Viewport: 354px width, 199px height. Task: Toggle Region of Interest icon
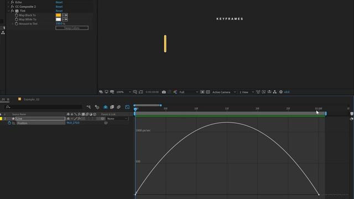click(141, 92)
